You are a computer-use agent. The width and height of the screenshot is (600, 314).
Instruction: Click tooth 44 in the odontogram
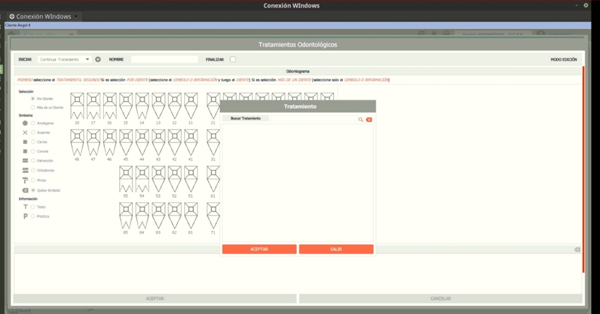[142, 142]
